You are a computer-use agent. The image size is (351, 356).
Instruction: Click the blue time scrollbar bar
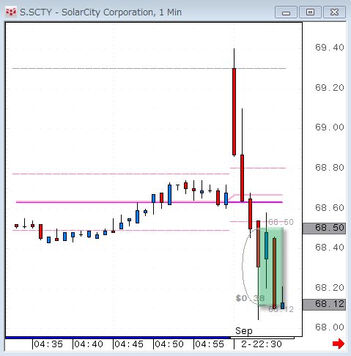click(118, 338)
